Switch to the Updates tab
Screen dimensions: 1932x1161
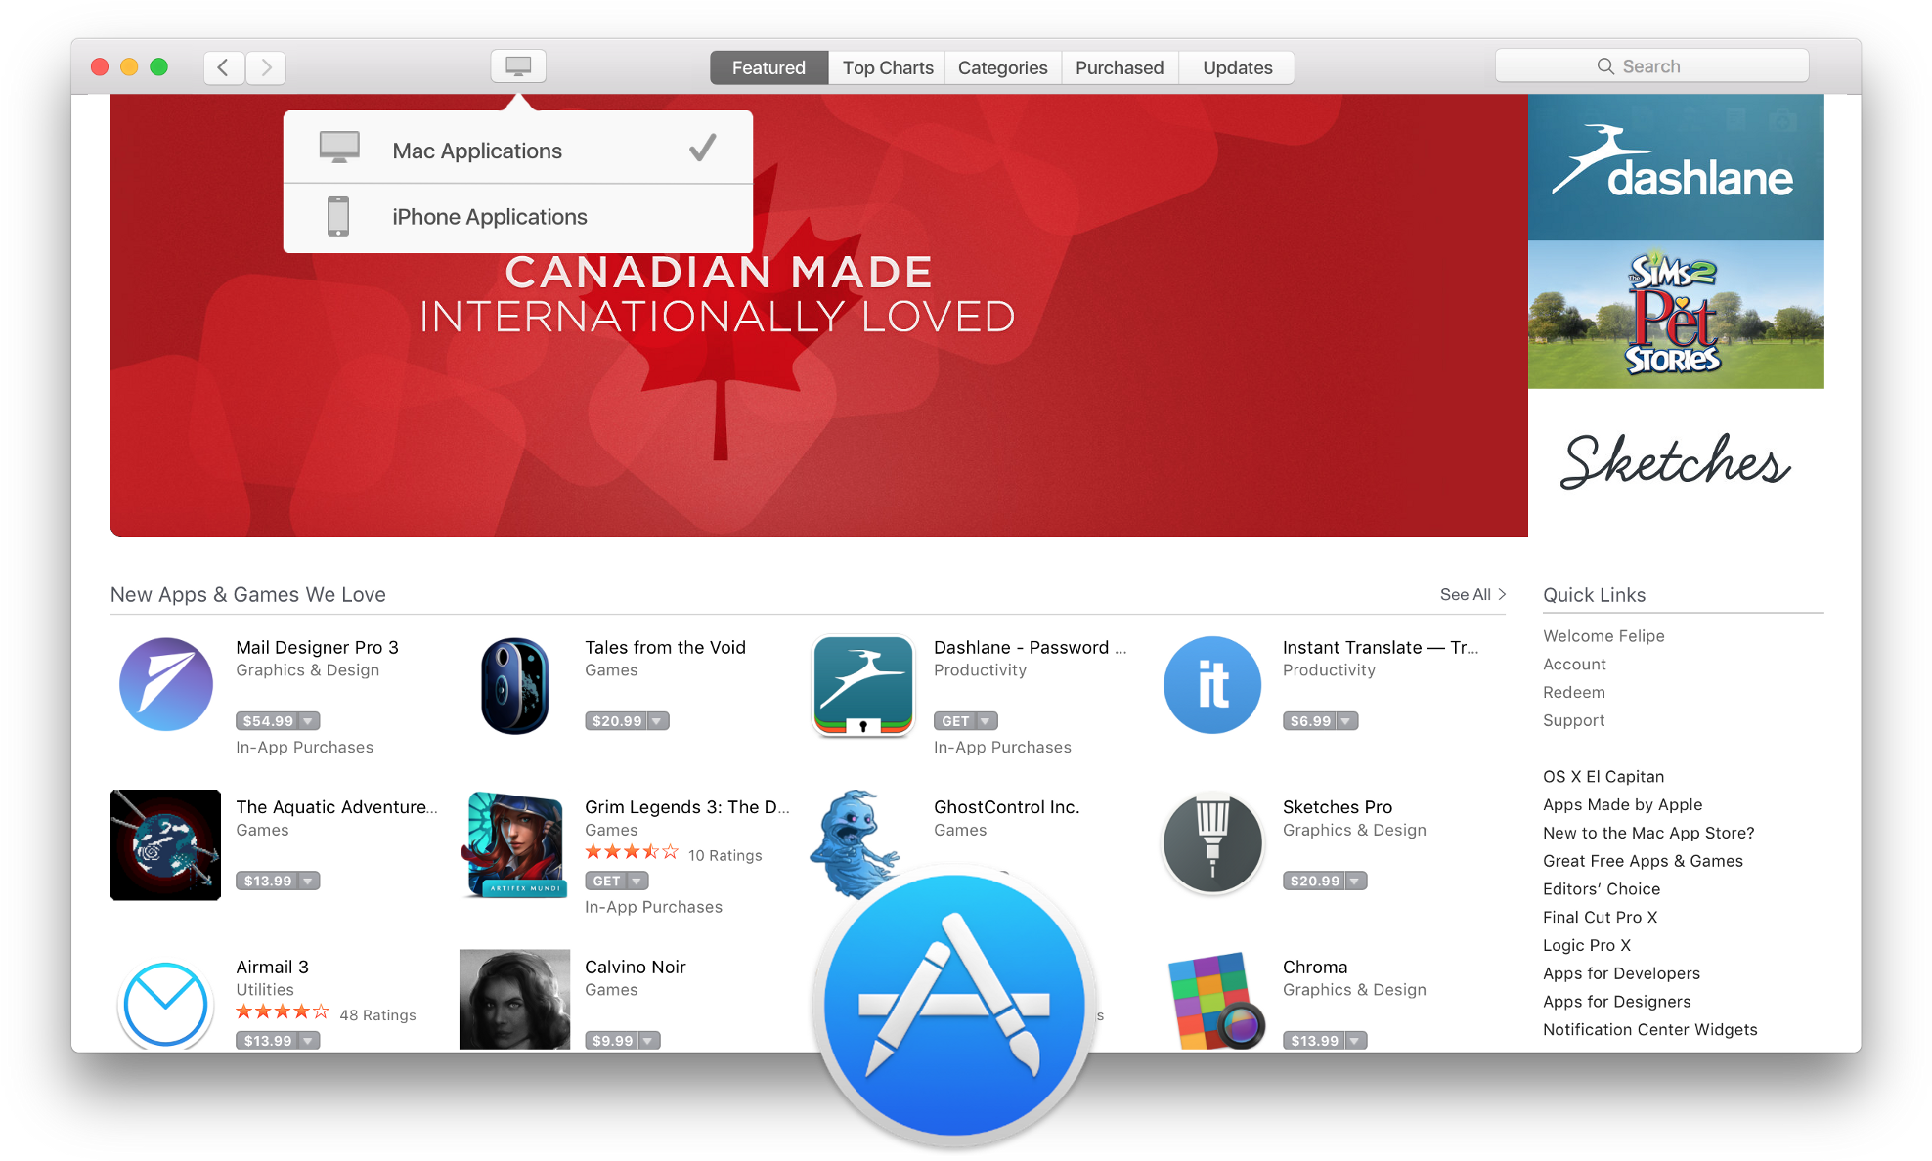coord(1237,67)
